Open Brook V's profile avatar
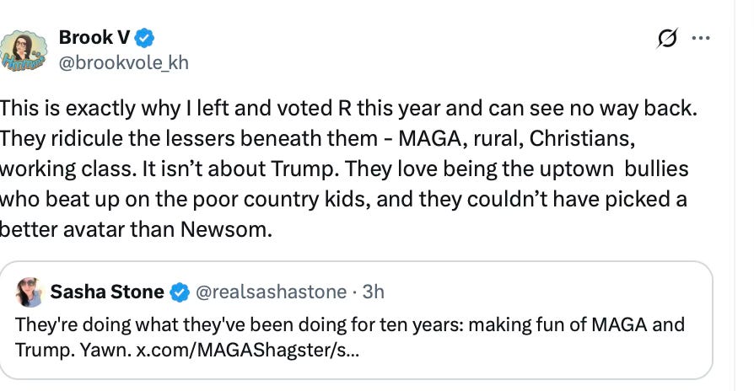Screen dimensions: 754x391 pyautogui.click(x=24, y=49)
